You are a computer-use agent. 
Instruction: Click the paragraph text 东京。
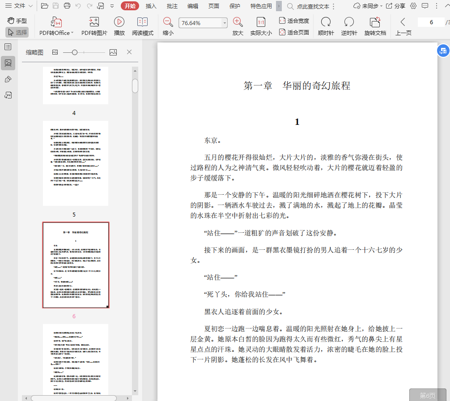(x=212, y=141)
